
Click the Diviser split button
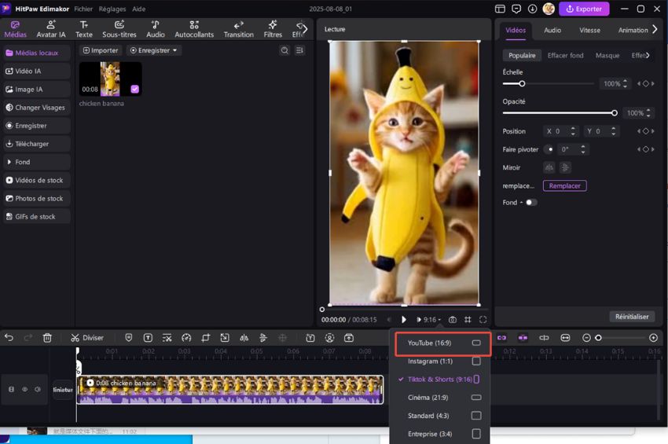point(87,338)
